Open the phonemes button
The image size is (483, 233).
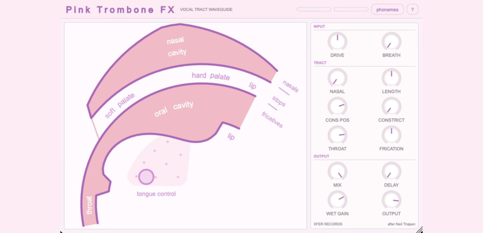tap(387, 9)
